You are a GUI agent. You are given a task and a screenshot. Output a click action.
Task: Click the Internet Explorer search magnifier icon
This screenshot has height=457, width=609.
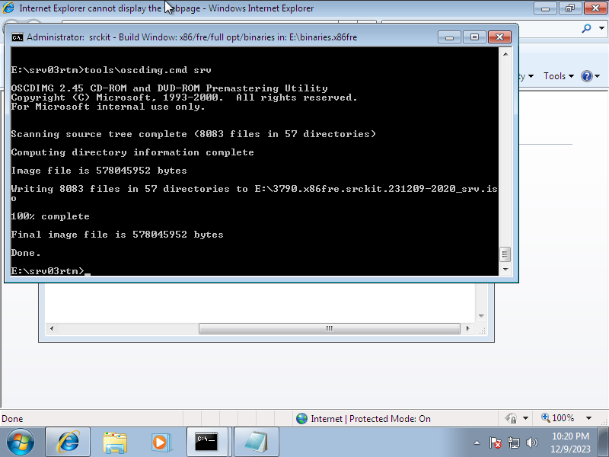point(586,28)
